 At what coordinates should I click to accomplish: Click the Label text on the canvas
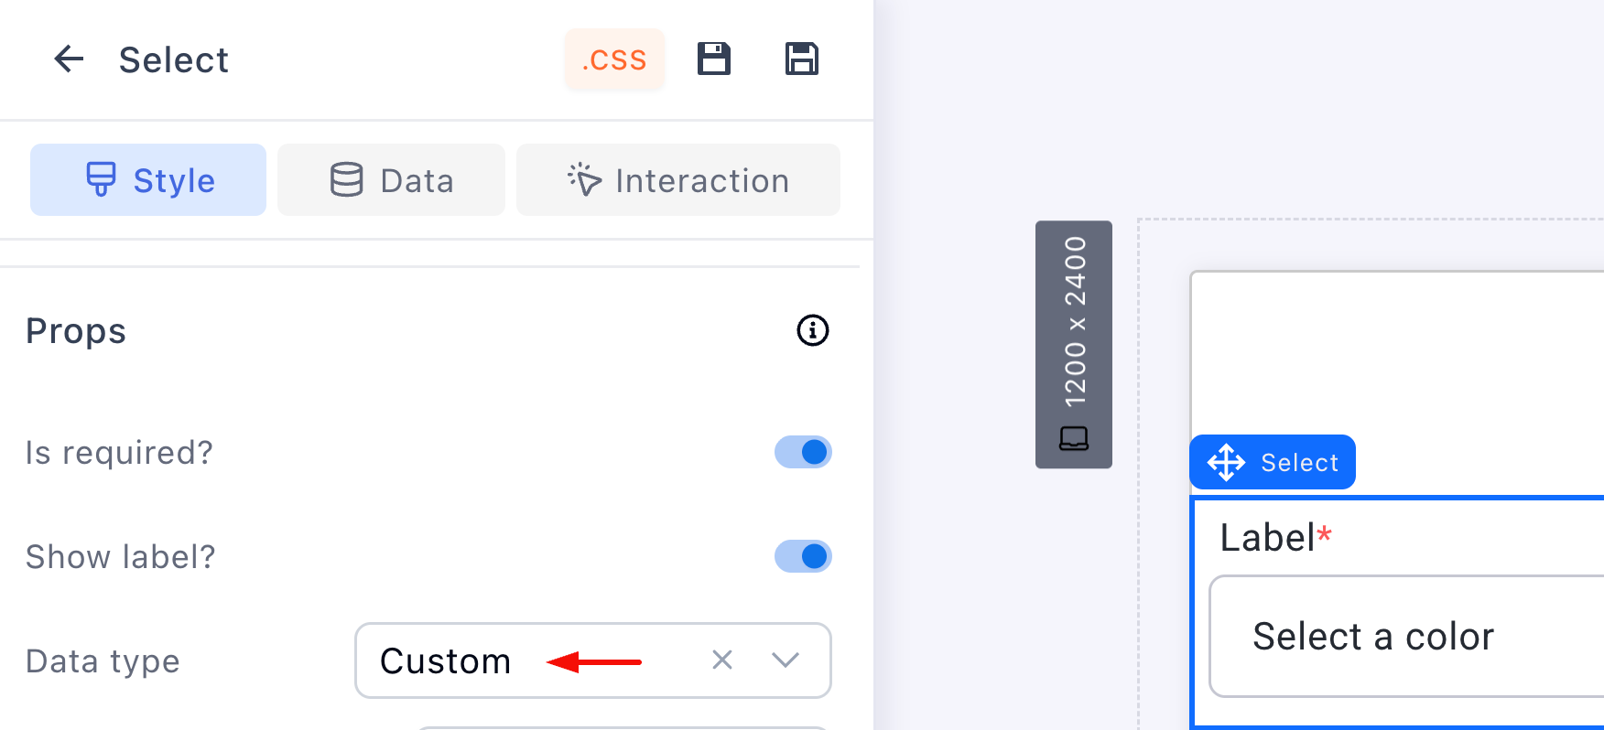(1267, 538)
